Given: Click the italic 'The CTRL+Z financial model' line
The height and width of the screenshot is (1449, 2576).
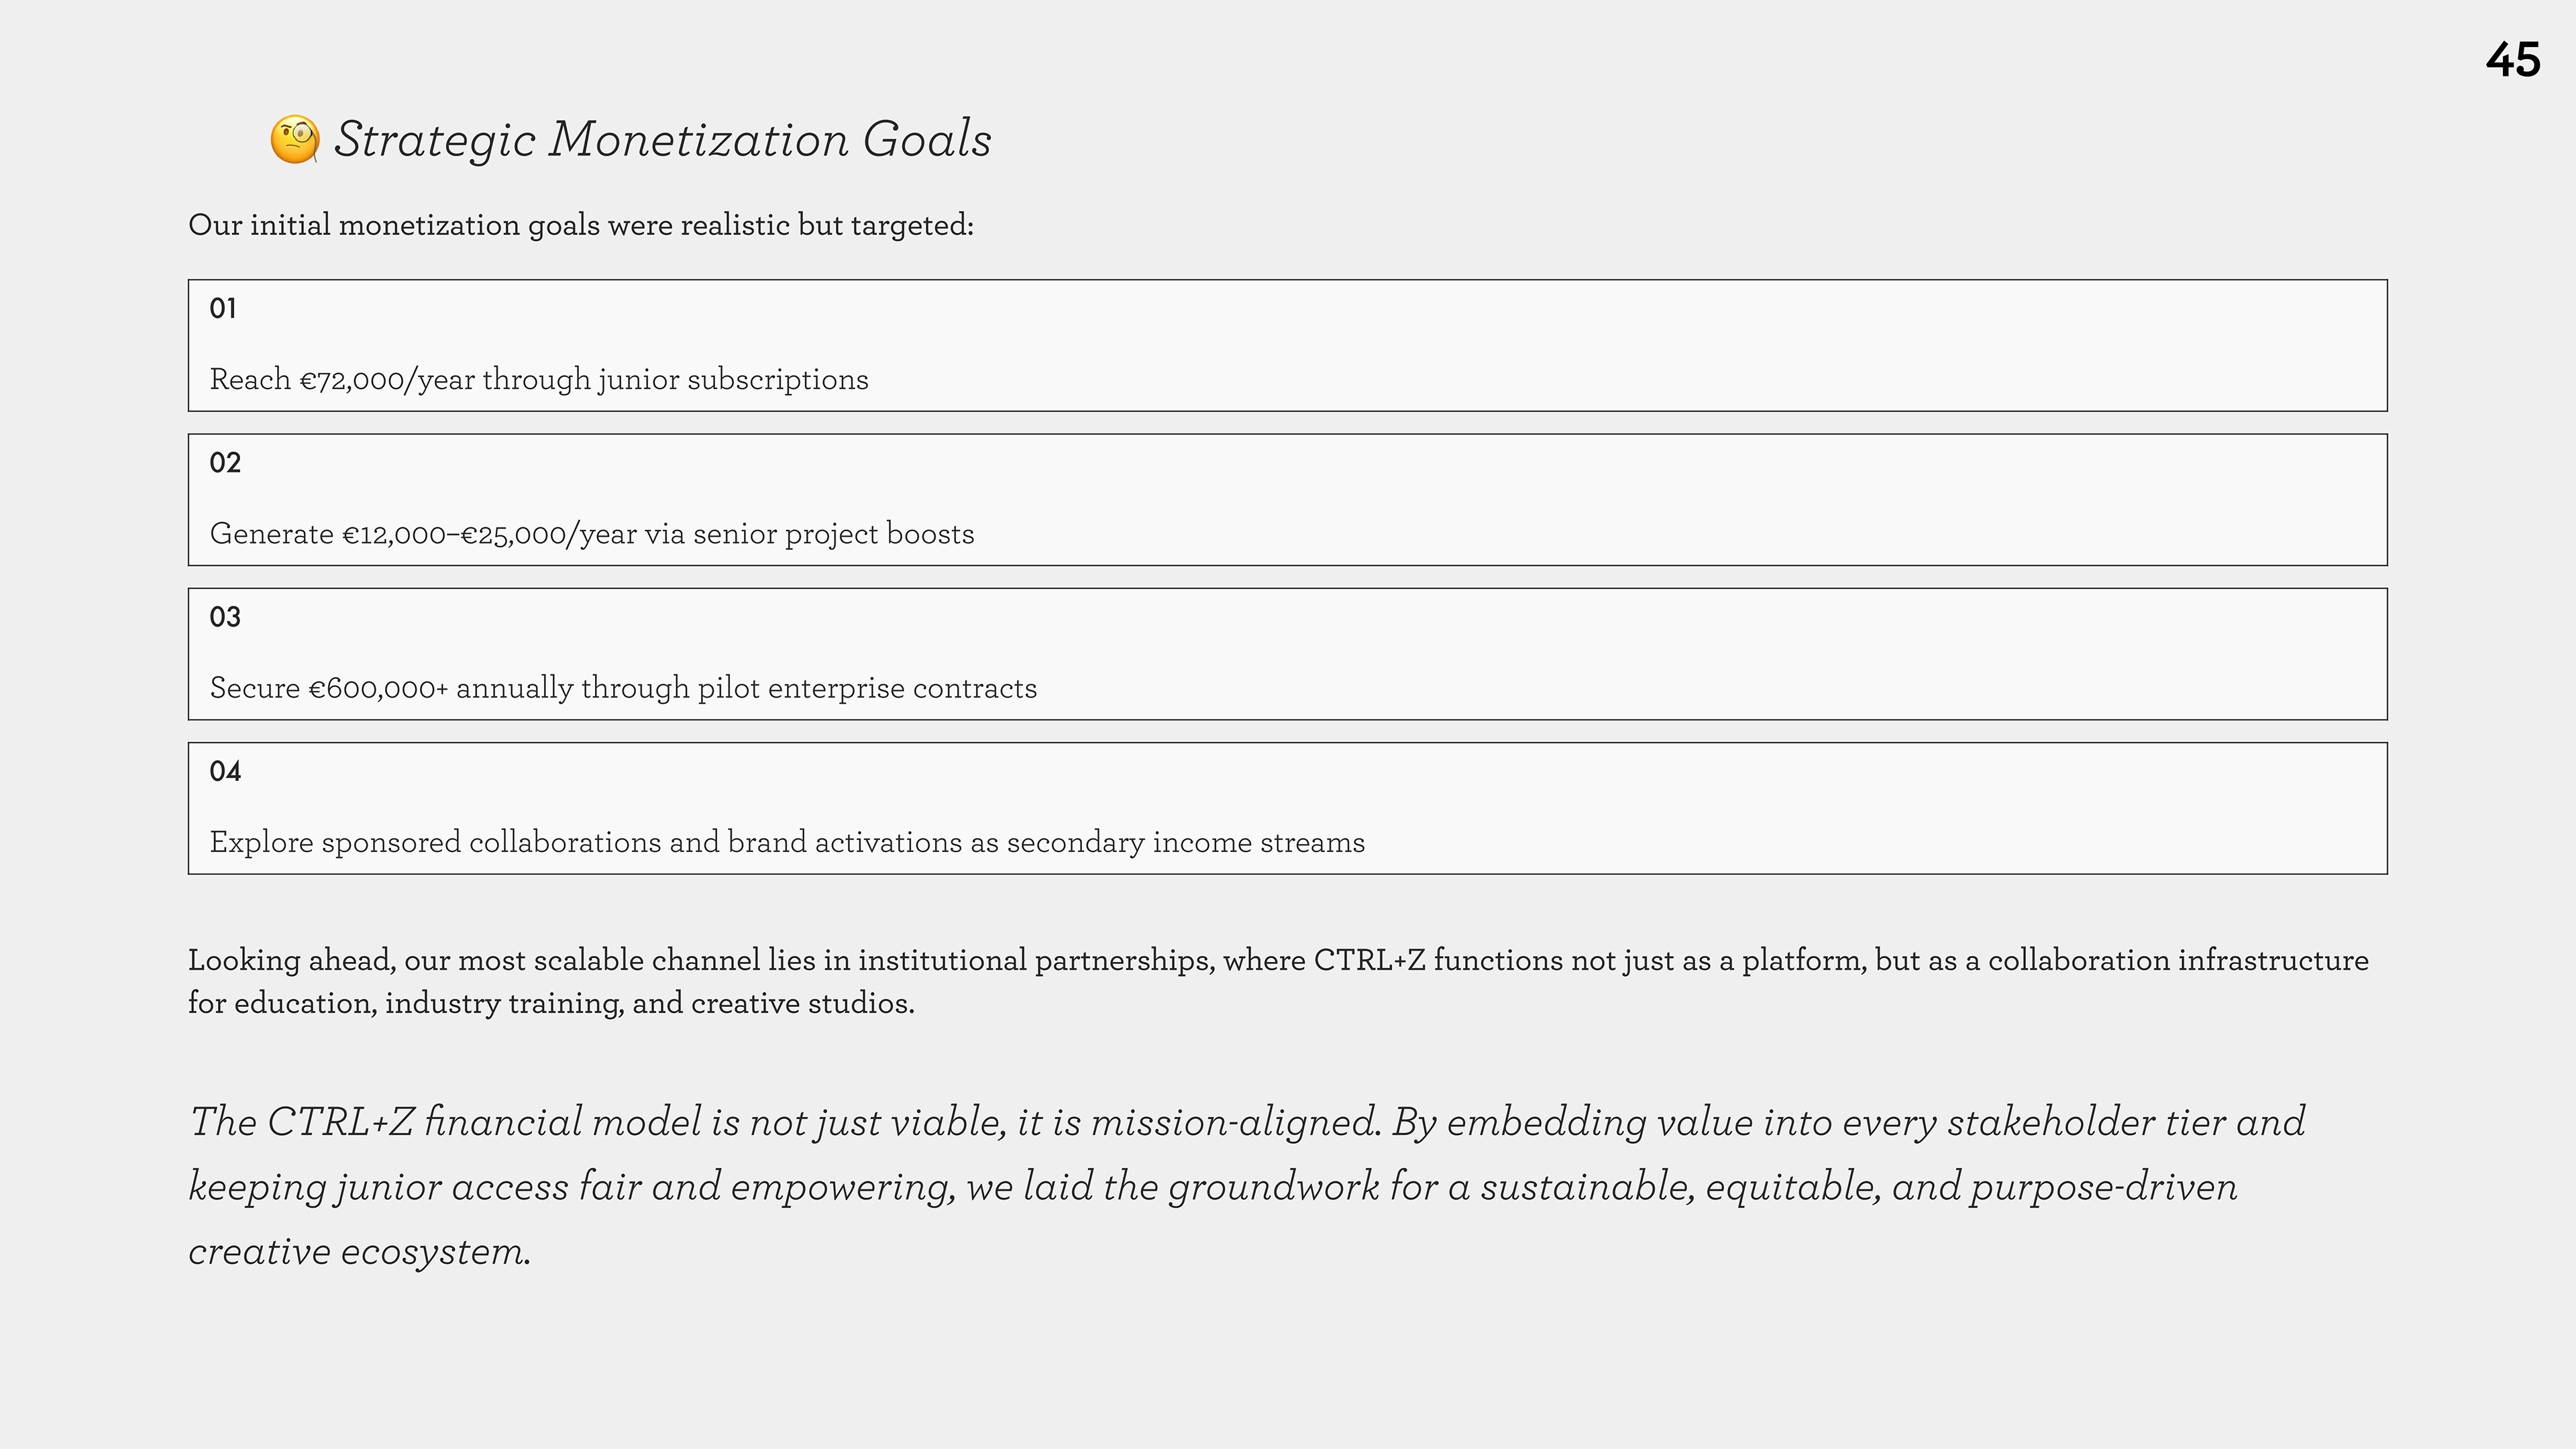Looking at the screenshot, I should tap(1247, 1122).
